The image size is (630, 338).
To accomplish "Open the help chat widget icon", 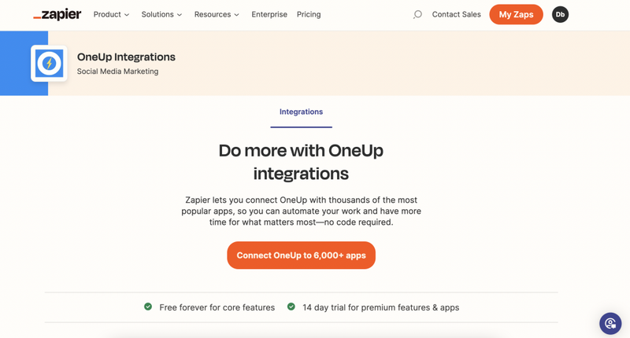I will pos(610,323).
